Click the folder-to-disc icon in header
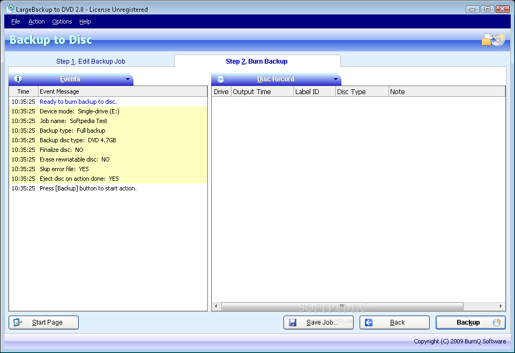This screenshot has height=353, width=515. [493, 40]
